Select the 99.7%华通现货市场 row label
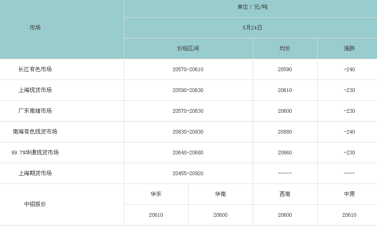Screen dimensions: 377x226 pos(35,153)
